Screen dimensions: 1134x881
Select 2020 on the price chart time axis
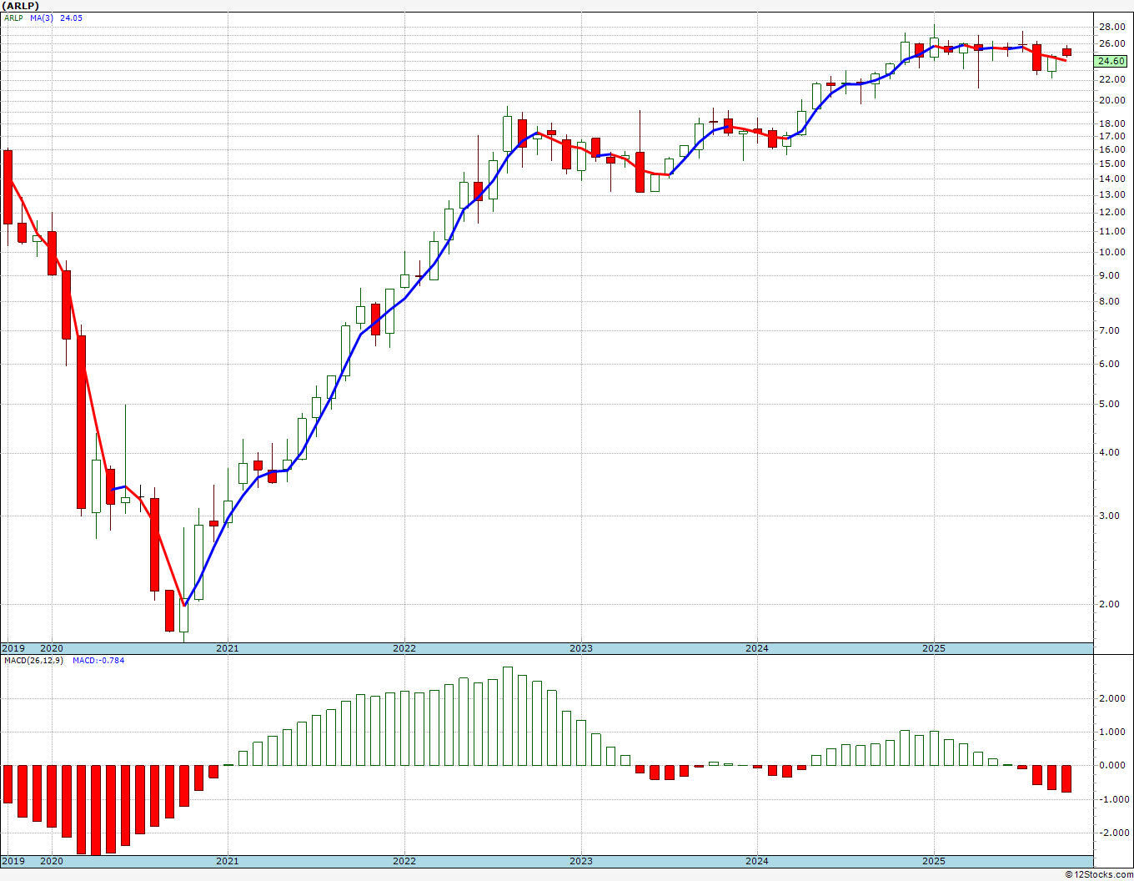[52, 648]
